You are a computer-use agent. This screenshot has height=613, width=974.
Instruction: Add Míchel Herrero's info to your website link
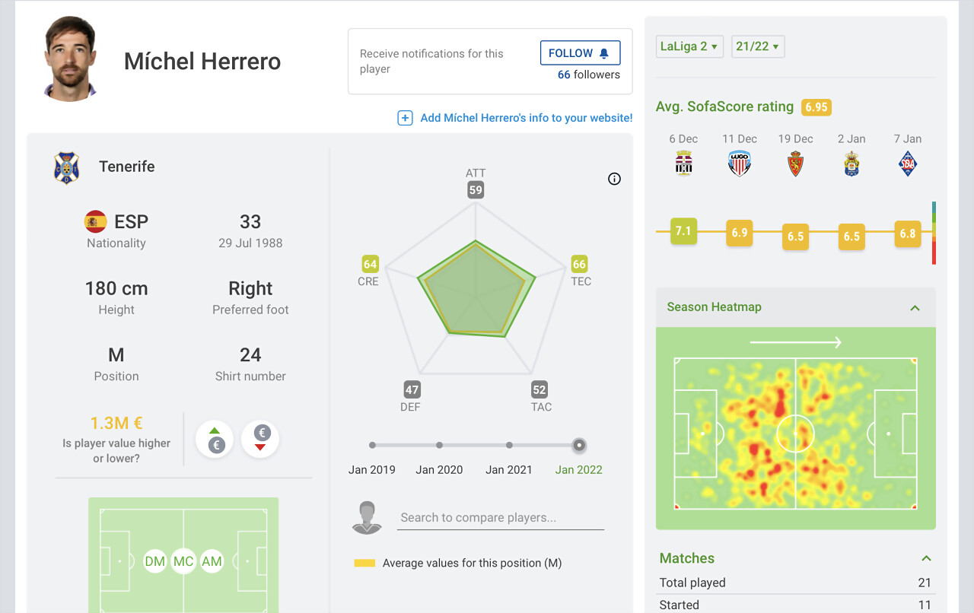tap(527, 118)
